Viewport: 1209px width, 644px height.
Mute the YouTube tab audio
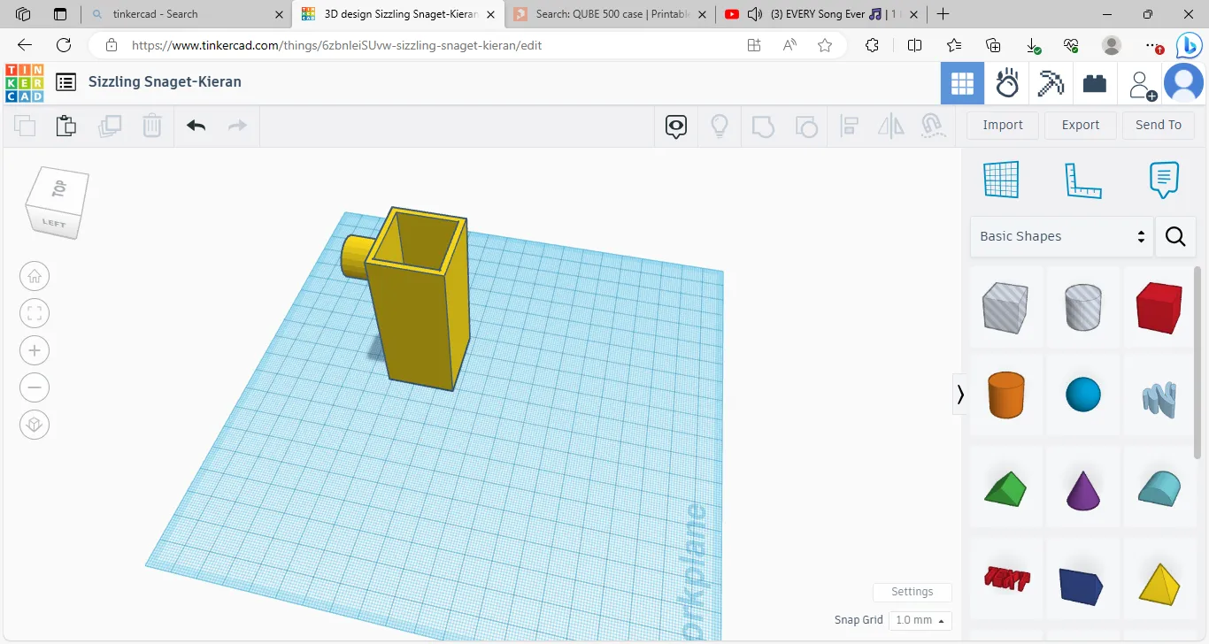point(755,14)
